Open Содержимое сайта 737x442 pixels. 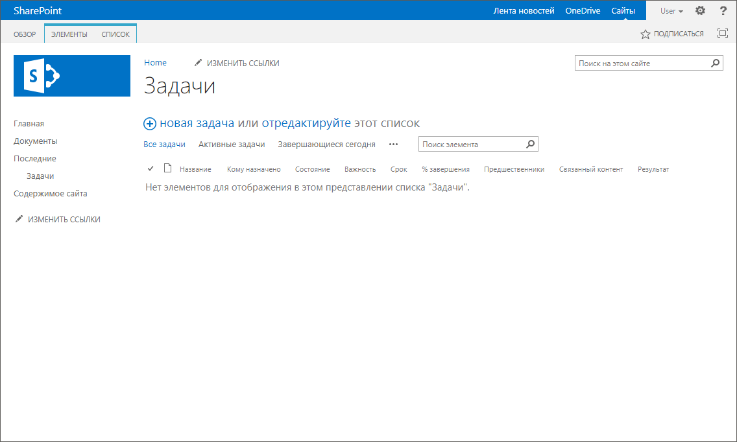point(51,194)
